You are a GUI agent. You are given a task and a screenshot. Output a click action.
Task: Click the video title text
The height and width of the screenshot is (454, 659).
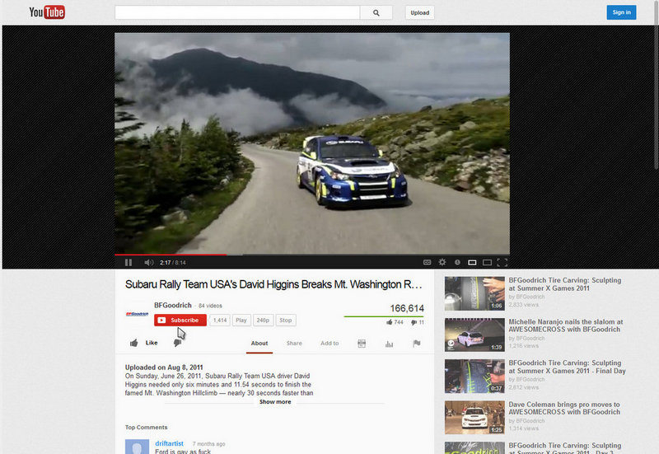tap(273, 284)
